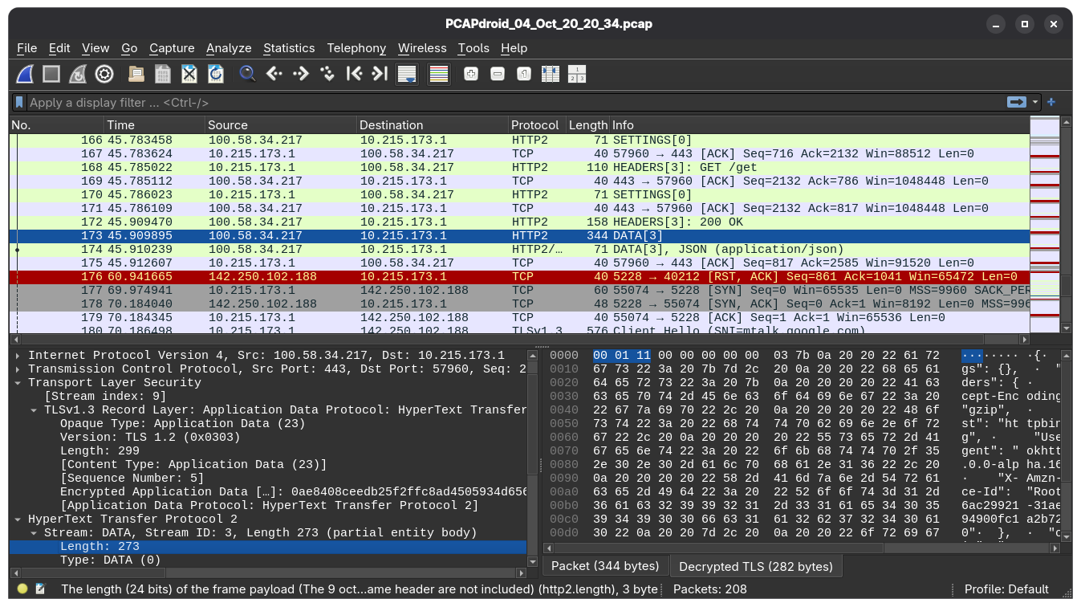Add a display filter button with plus
This screenshot has width=1081, height=607.
pyautogui.click(x=1051, y=102)
